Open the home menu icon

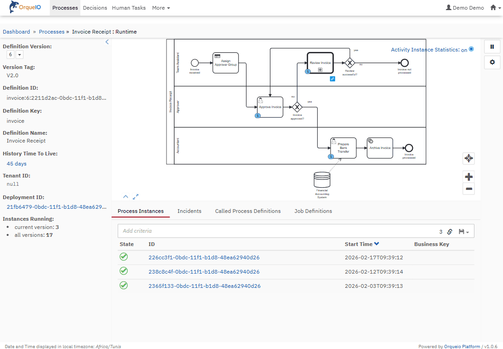coord(495,8)
